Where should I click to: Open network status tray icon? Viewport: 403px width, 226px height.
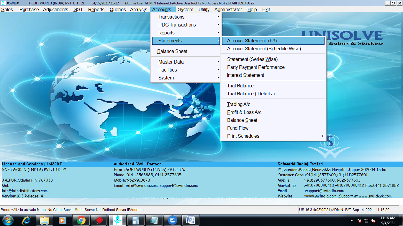point(366,220)
